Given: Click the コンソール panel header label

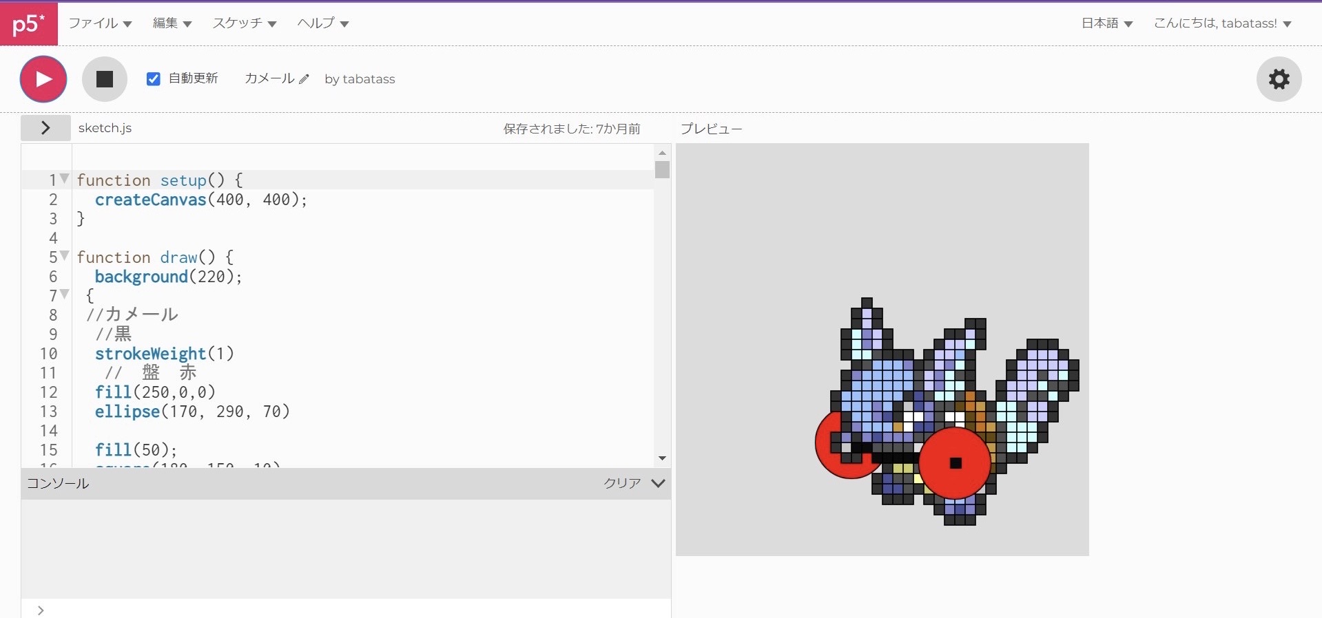Looking at the screenshot, I should click(58, 483).
